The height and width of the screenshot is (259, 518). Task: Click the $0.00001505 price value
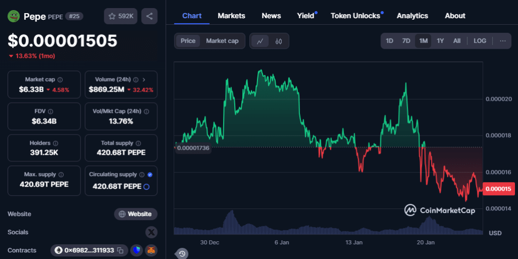coord(62,40)
